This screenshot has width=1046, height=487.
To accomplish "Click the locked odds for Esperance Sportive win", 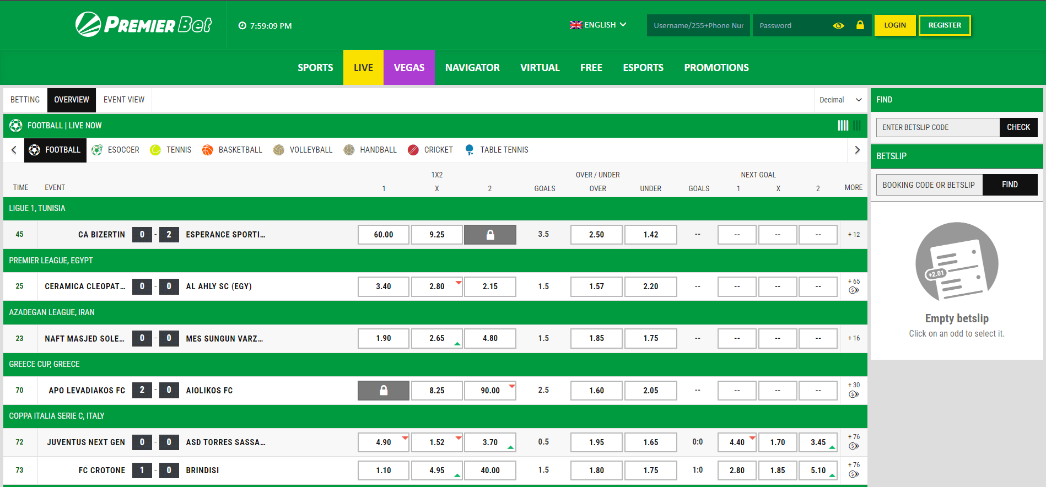I will (x=490, y=235).
